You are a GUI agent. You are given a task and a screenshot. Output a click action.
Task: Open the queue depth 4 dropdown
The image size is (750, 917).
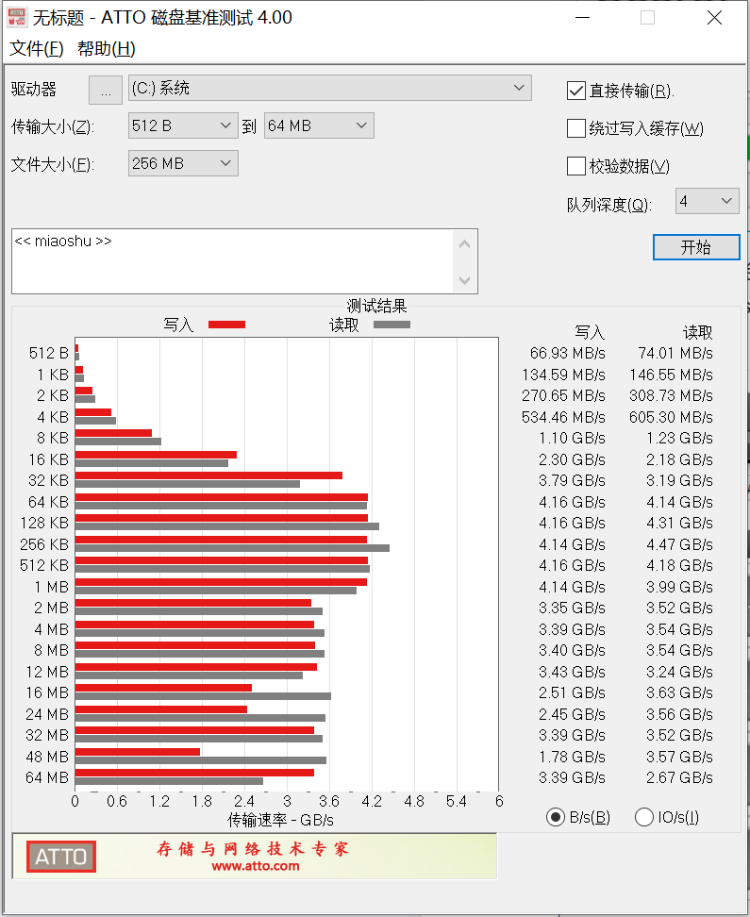708,201
